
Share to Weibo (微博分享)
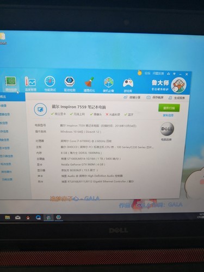(132, 97)
